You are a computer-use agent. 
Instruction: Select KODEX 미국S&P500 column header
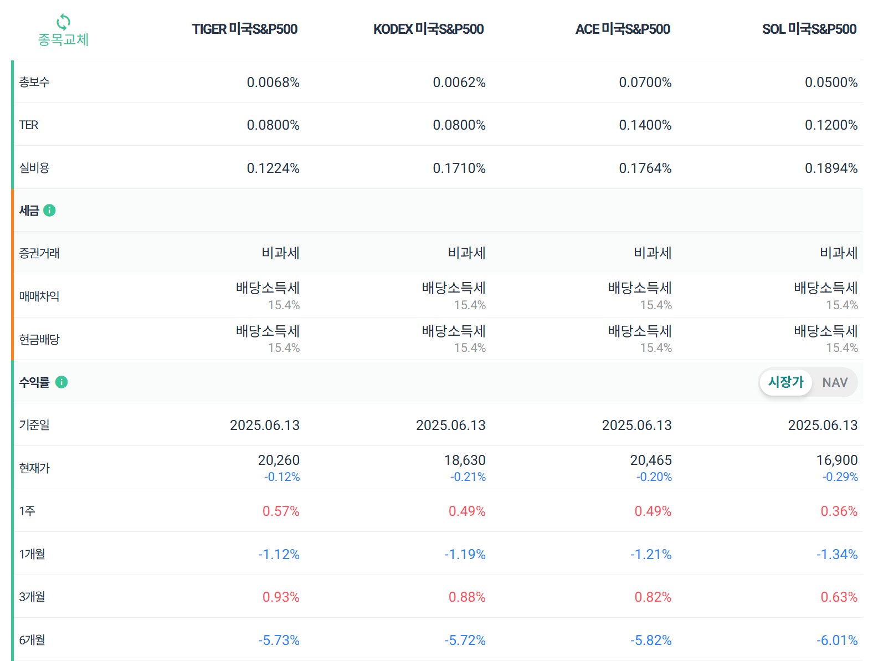[429, 29]
